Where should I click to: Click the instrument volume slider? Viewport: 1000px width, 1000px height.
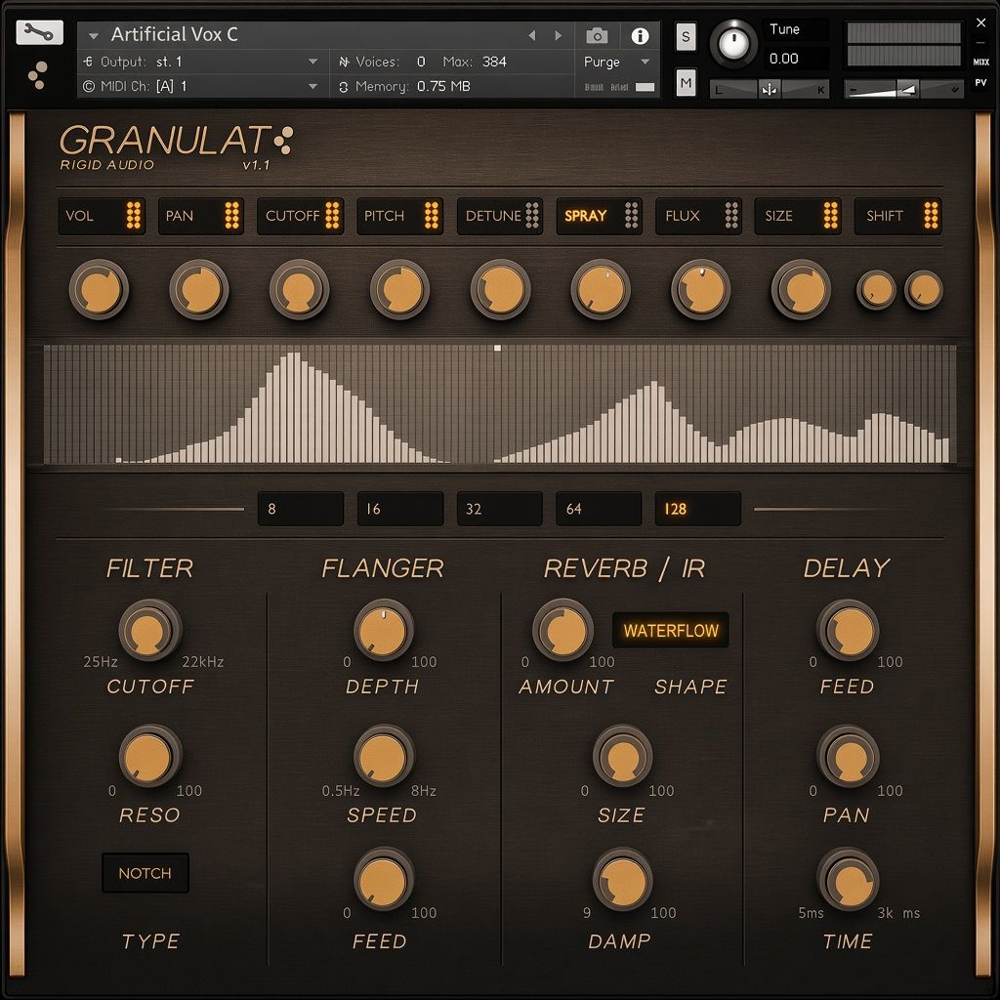pyautogui.click(x=903, y=90)
